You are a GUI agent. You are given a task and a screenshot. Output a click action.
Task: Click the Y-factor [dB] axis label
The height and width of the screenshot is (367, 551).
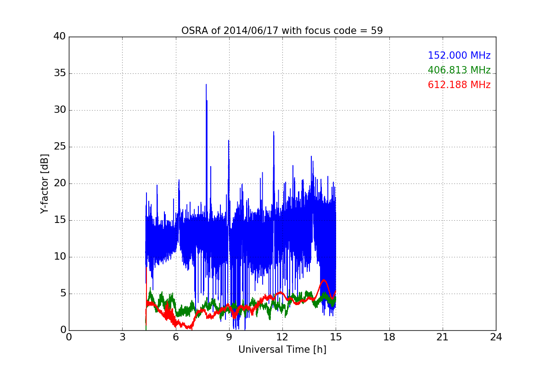pos(44,183)
